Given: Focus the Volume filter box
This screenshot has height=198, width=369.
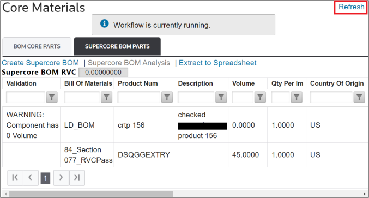Looking at the screenshot, I should (x=243, y=97).
